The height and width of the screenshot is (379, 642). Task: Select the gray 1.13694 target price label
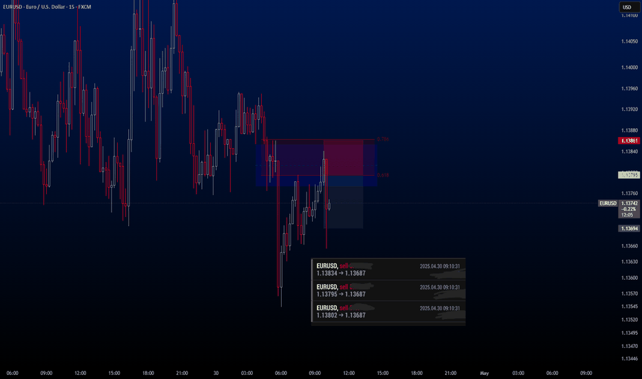[628, 229]
